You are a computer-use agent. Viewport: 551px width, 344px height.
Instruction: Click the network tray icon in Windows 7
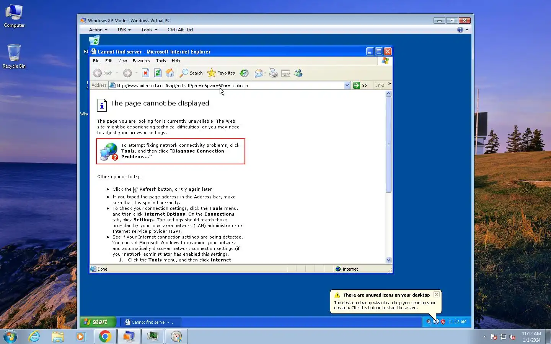click(x=503, y=337)
